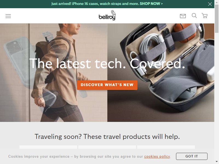Image resolution: width=219 pixels, height=164 pixels.
Task: View the shopping cart
Action: pos(204,16)
